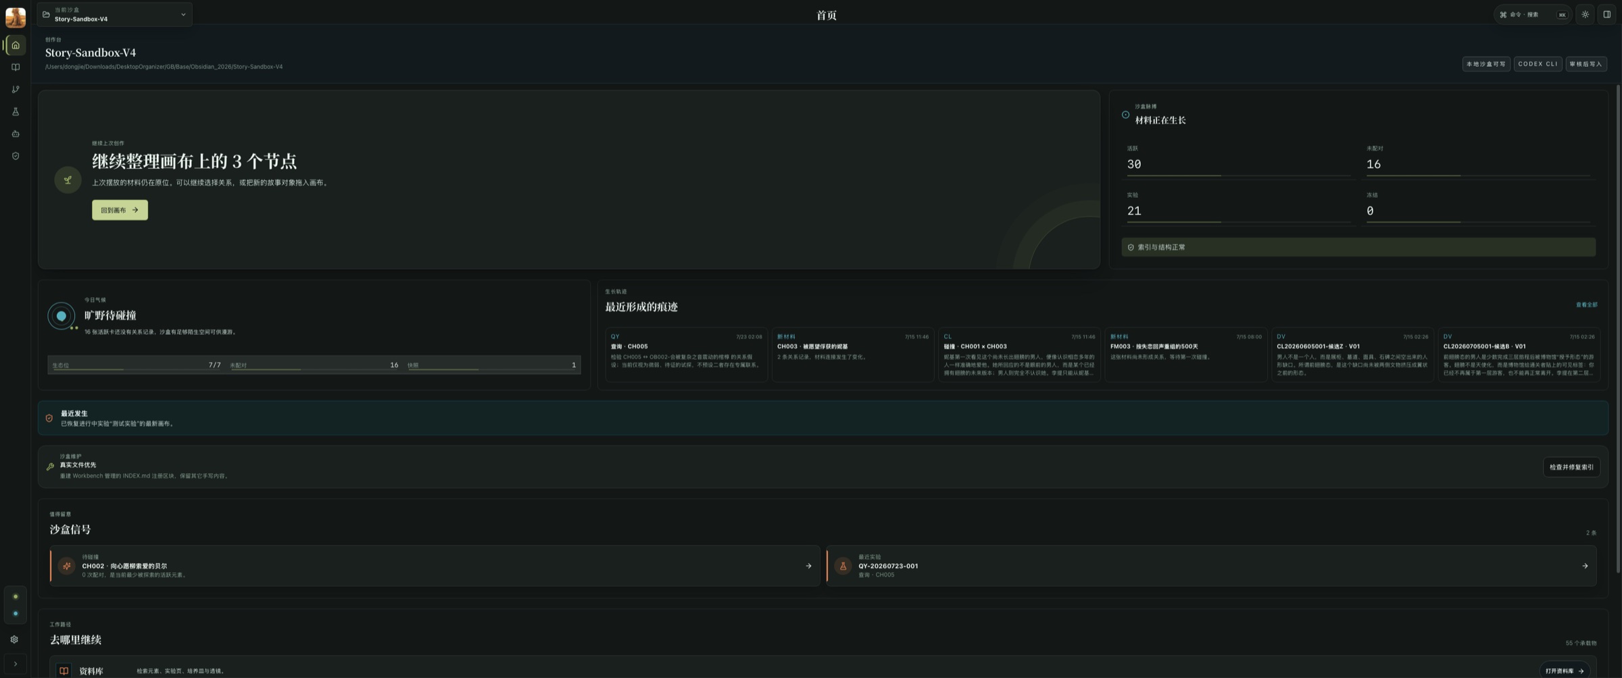This screenshot has height=678, width=1622.
Task: Open trace card 查询 · CH005
Action: click(x=686, y=355)
